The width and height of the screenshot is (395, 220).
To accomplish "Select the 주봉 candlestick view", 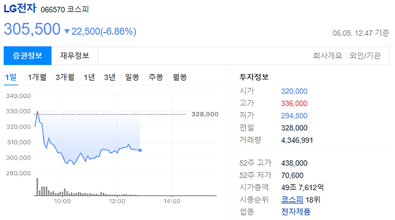I will [x=155, y=77].
